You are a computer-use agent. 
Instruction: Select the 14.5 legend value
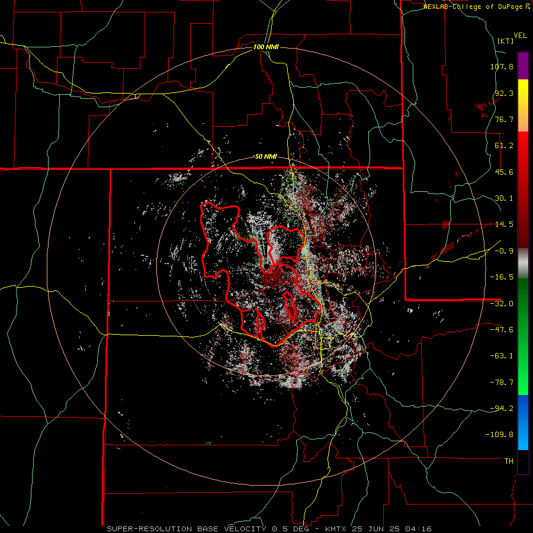pyautogui.click(x=504, y=224)
